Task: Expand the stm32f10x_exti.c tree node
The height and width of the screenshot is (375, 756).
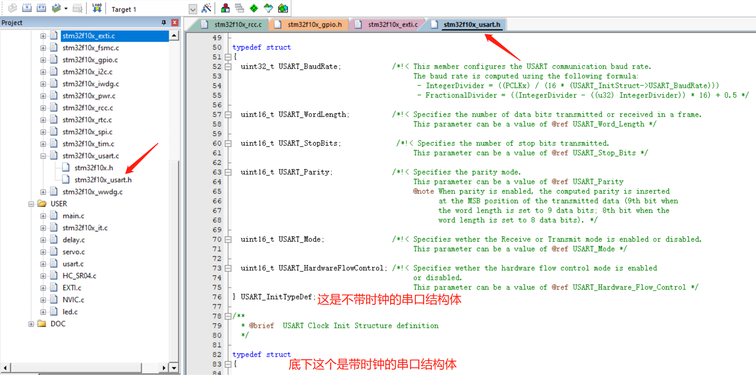Action: [x=43, y=36]
